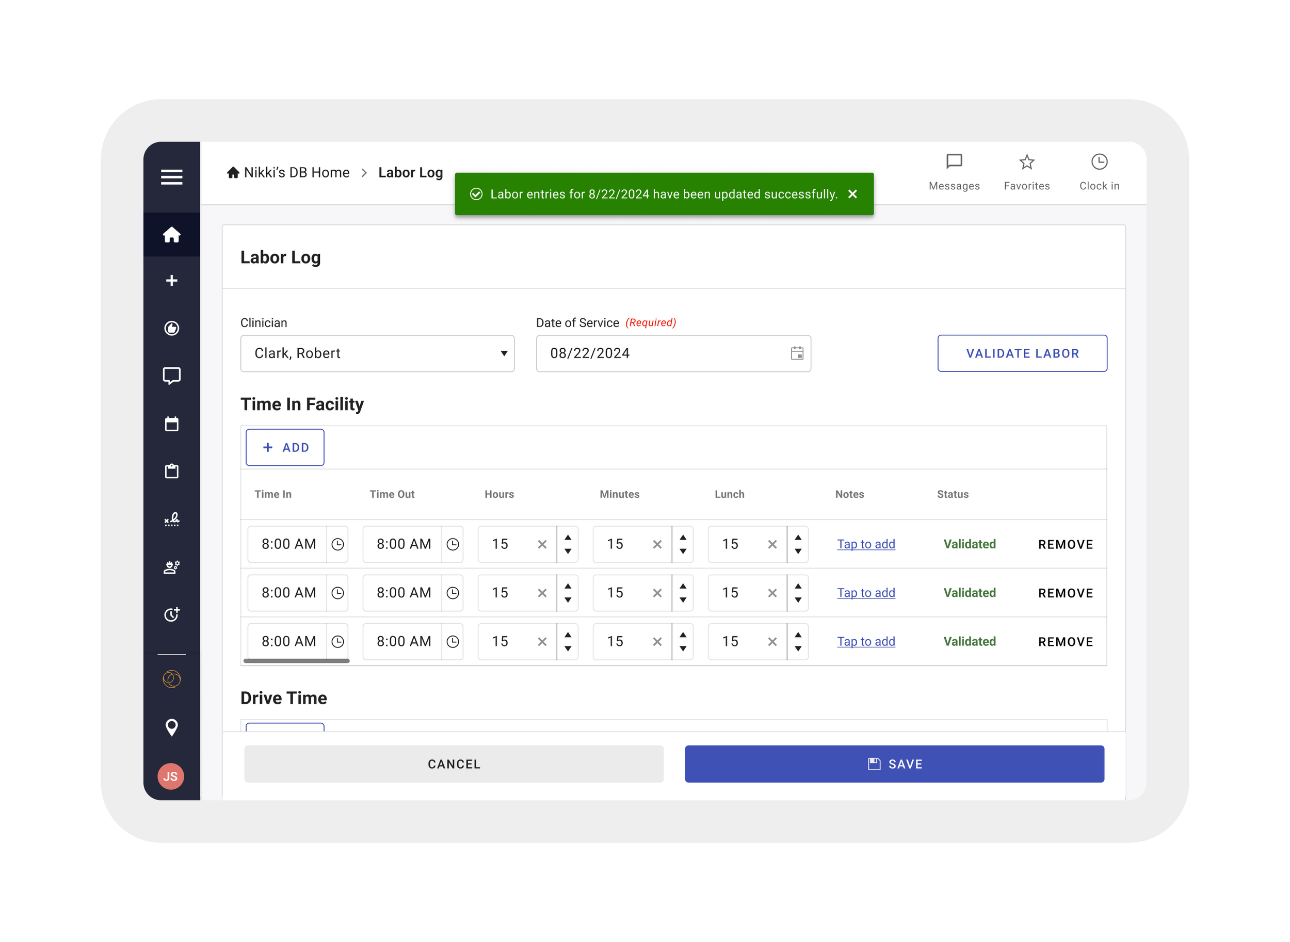Click Validate Labor button
Screen dimensions: 1290x942
tap(1021, 353)
